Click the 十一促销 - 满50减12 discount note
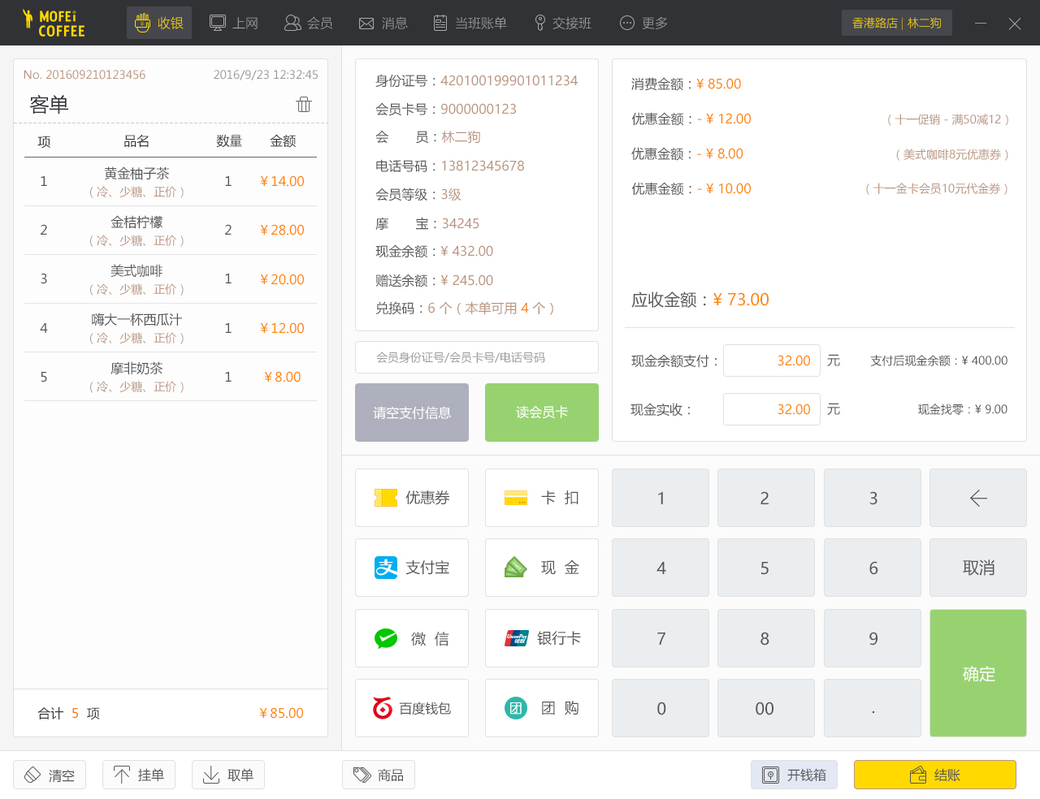 [x=947, y=119]
